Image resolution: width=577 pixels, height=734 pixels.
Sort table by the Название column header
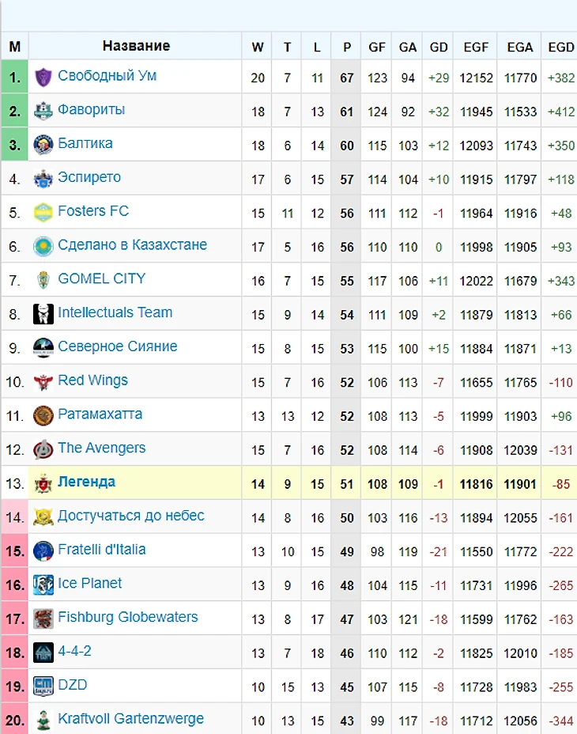pyautogui.click(x=136, y=46)
